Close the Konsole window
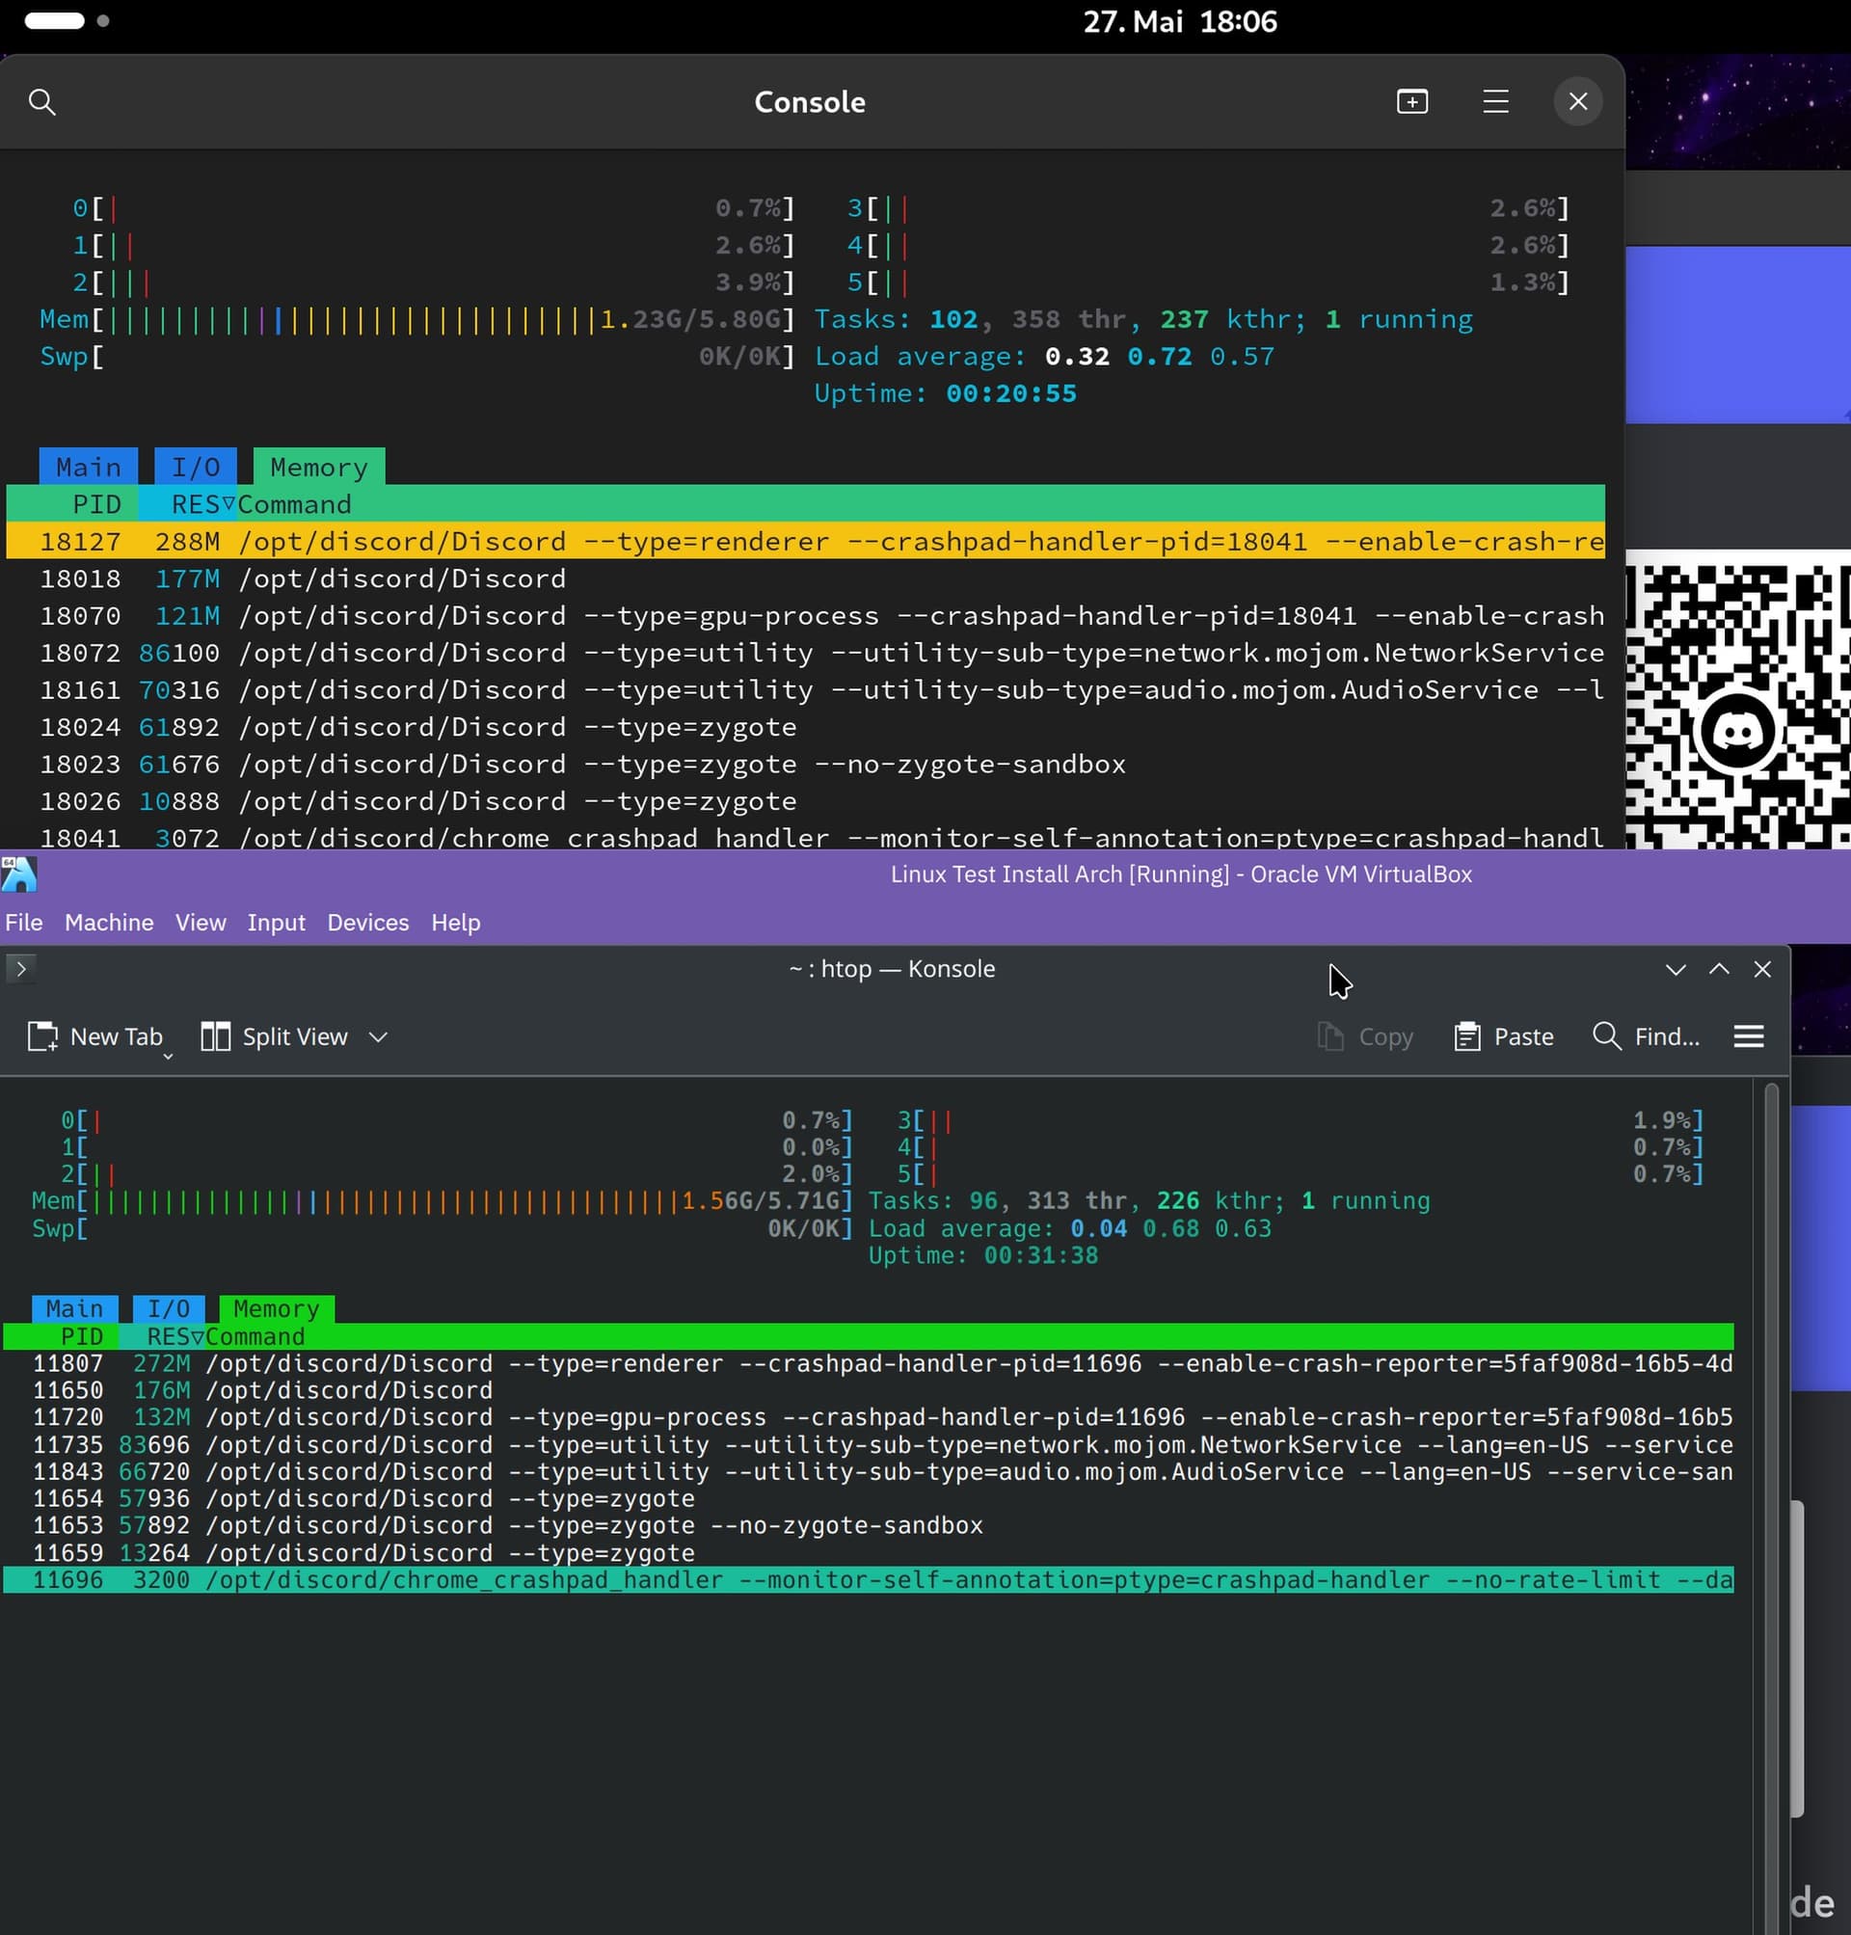The height and width of the screenshot is (1935, 1851). point(1762,969)
